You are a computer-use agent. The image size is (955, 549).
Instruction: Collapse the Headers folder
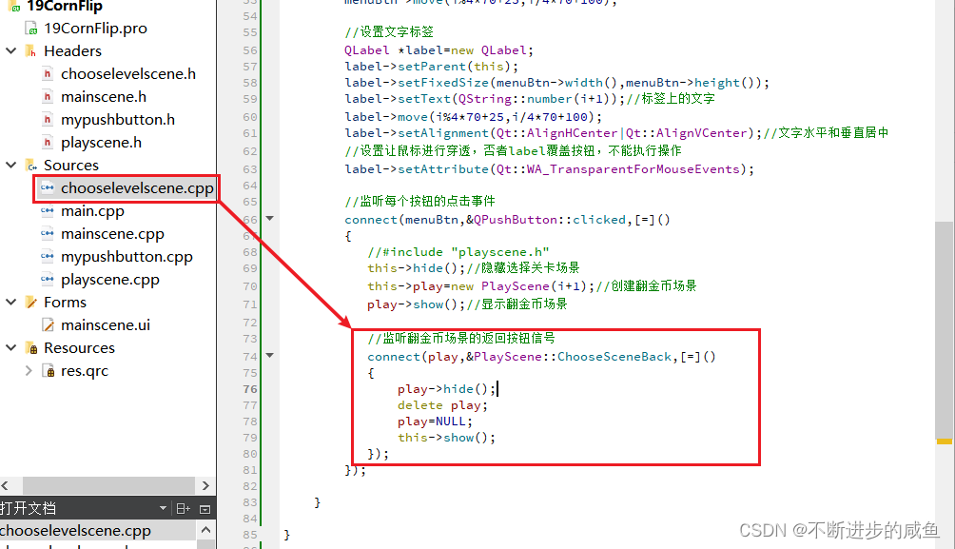(11, 50)
